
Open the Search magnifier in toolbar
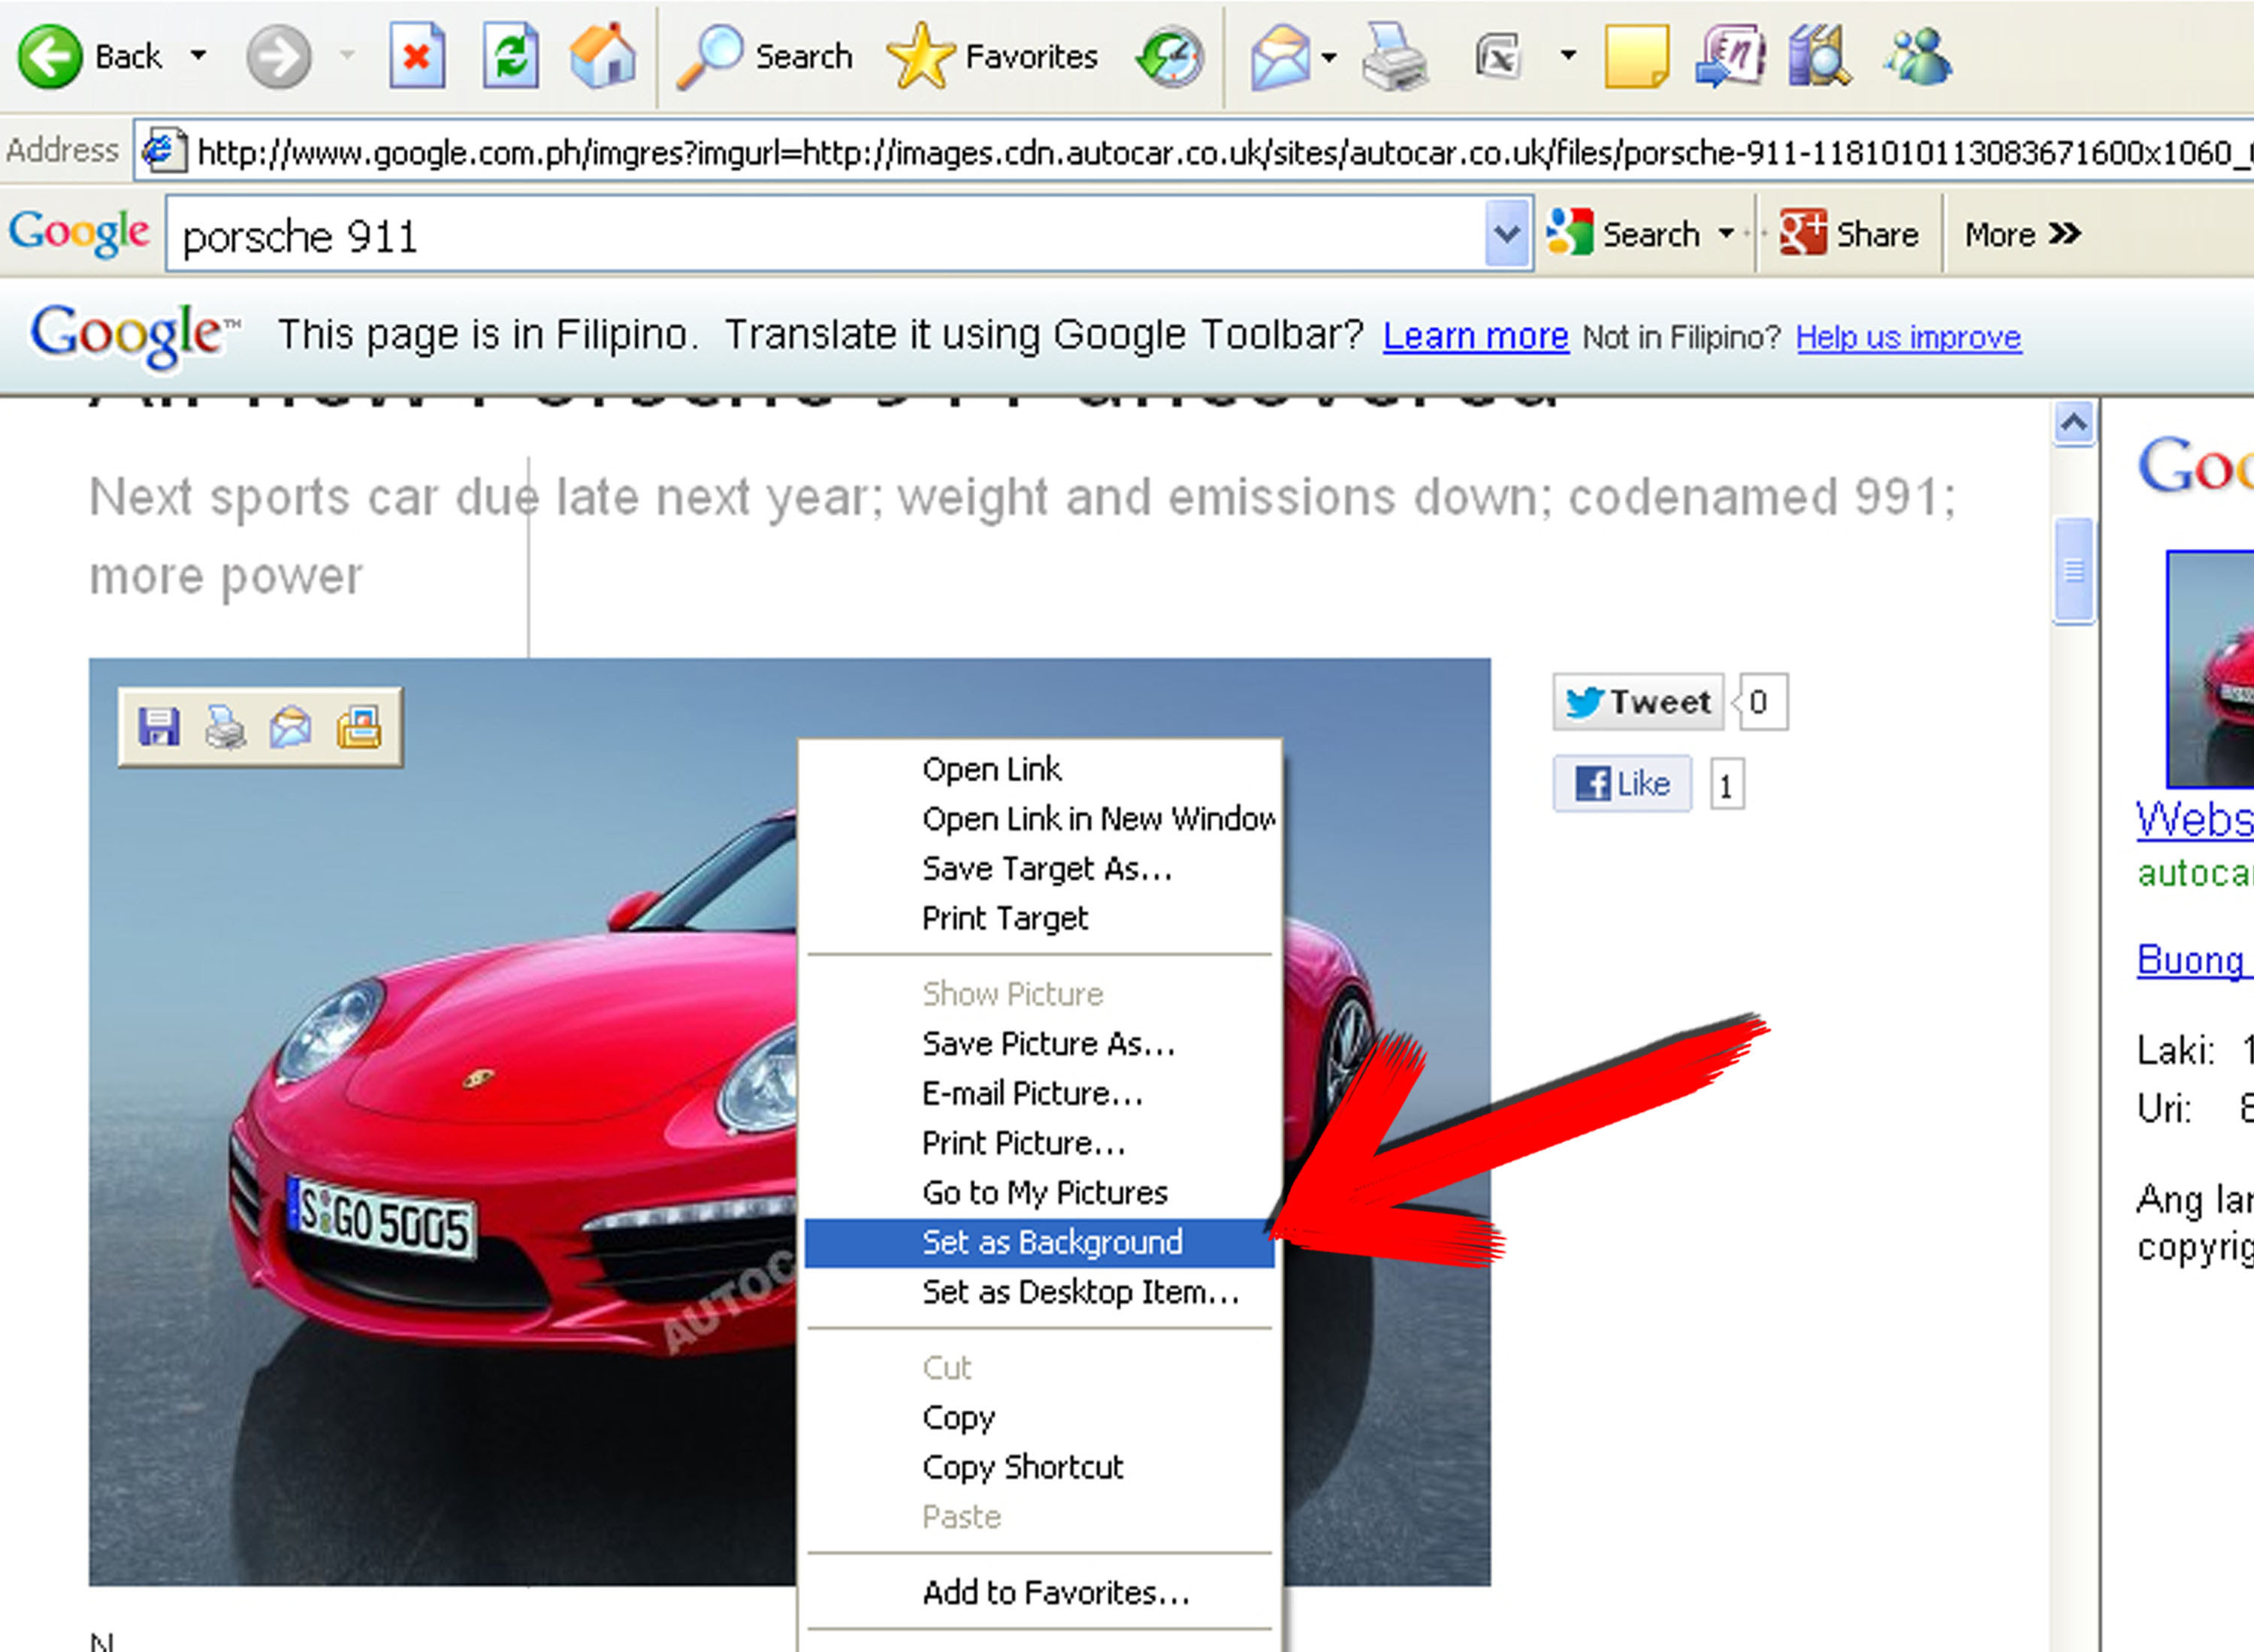[766, 56]
